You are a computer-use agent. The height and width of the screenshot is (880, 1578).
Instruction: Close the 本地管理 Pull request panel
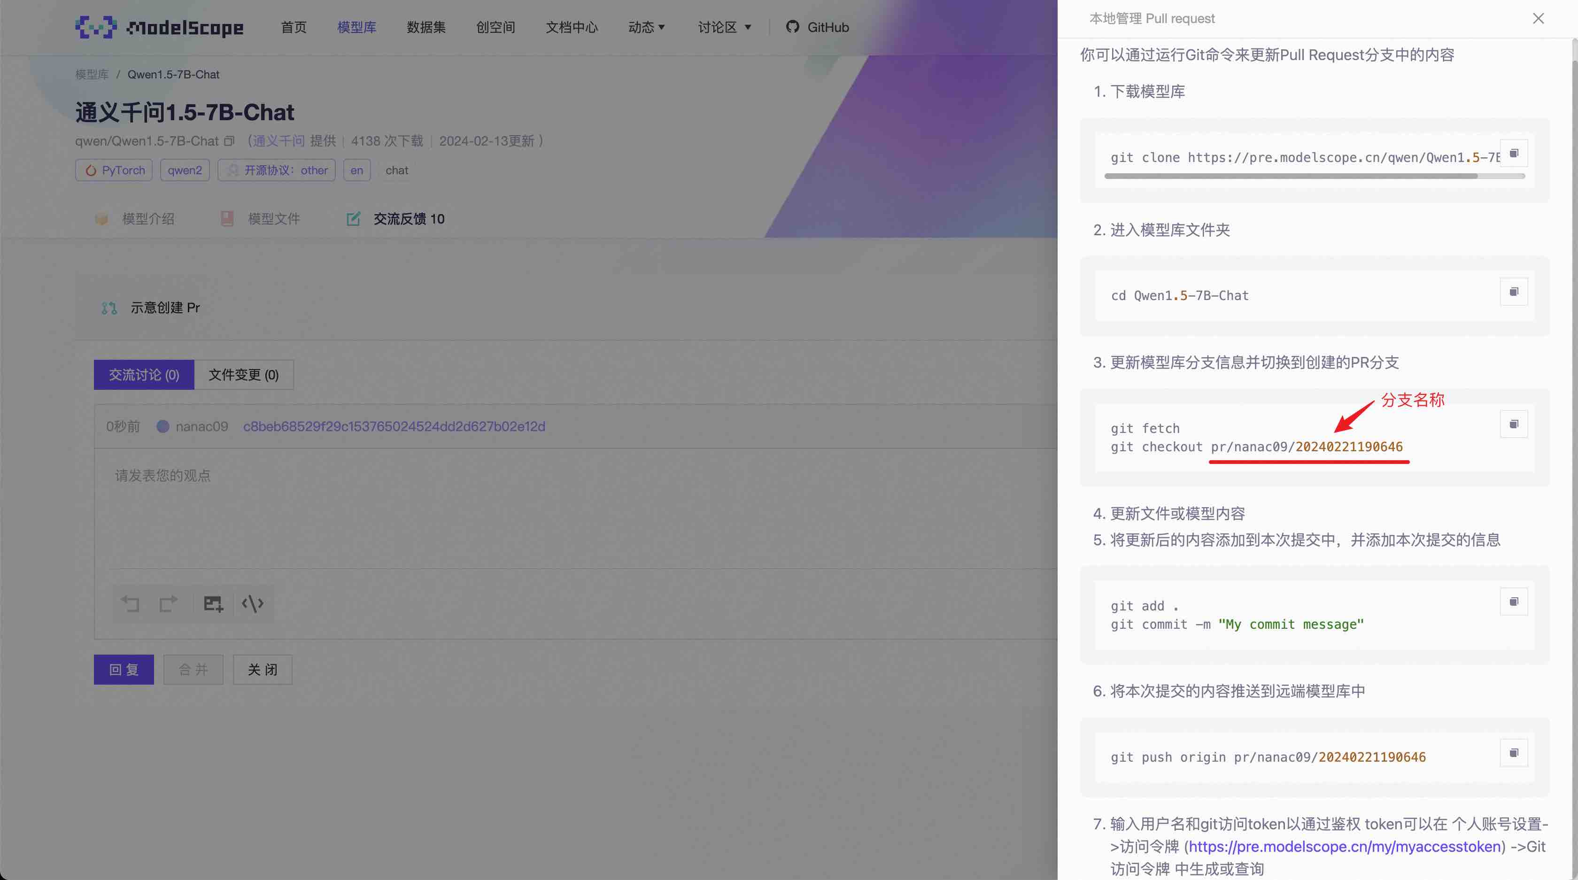pos(1538,18)
